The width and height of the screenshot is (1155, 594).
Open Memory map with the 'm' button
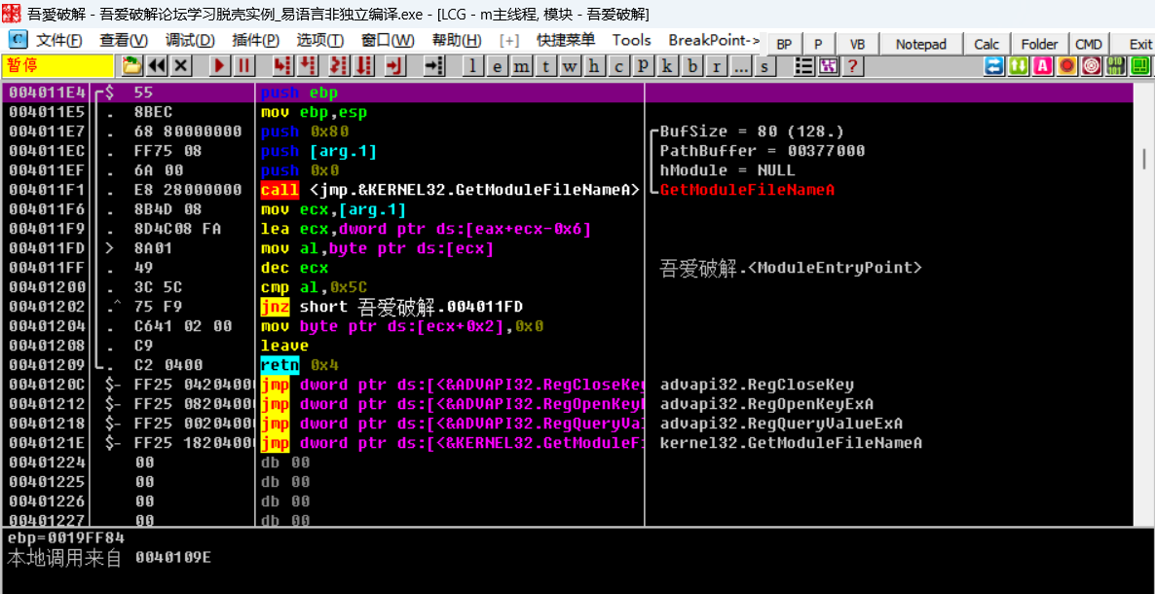(x=521, y=66)
